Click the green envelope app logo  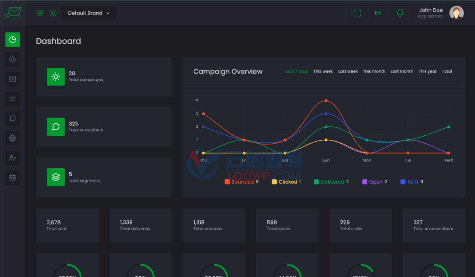pos(12,13)
